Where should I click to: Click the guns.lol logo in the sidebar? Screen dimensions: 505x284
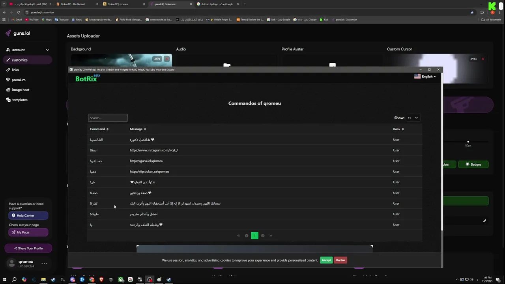pos(18,34)
